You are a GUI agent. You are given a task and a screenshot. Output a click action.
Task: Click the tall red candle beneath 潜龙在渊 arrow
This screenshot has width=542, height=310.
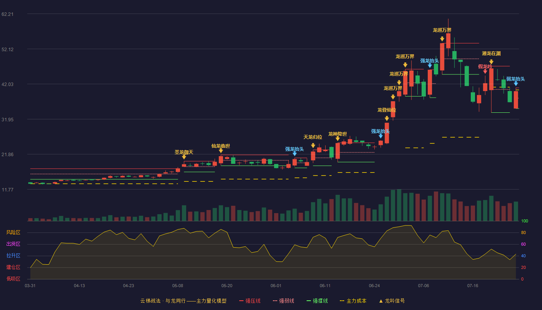(491, 79)
